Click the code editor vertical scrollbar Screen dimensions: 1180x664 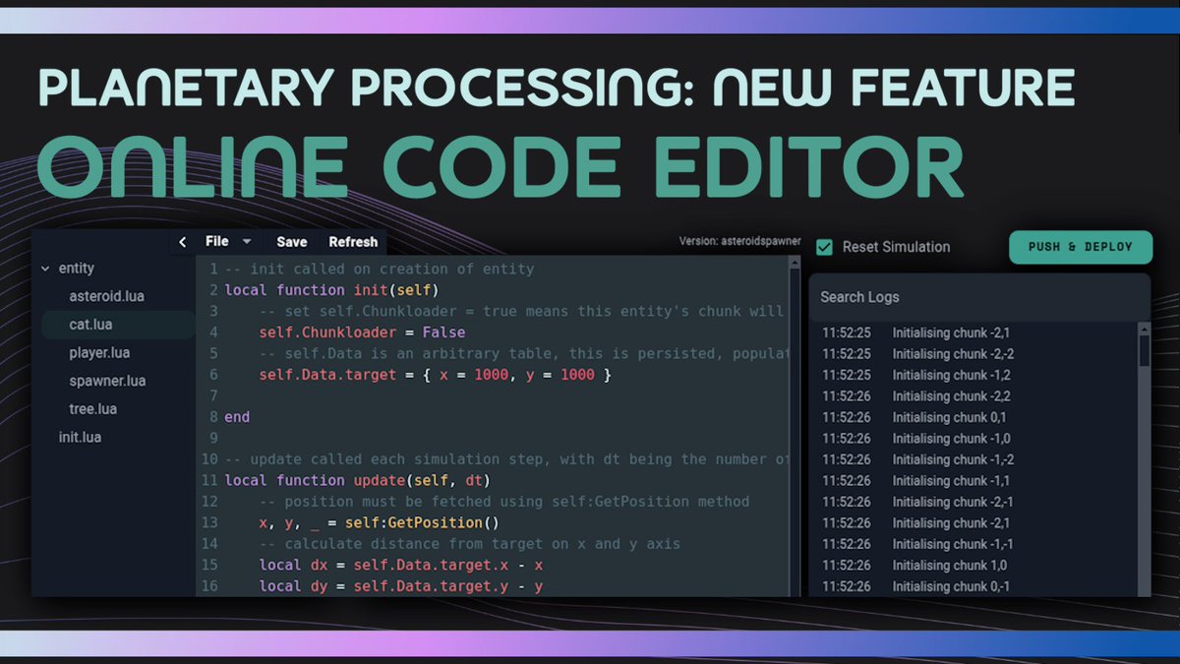[795, 426]
